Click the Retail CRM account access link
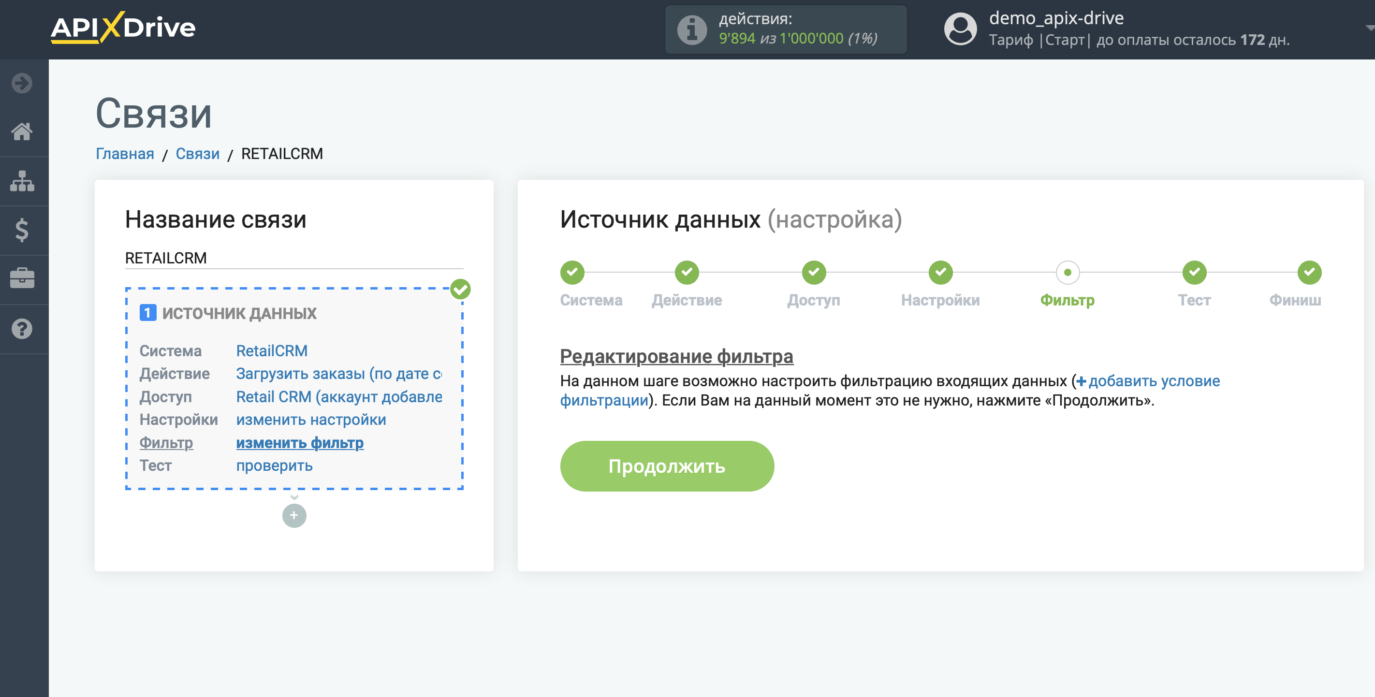1375x697 pixels. click(339, 396)
